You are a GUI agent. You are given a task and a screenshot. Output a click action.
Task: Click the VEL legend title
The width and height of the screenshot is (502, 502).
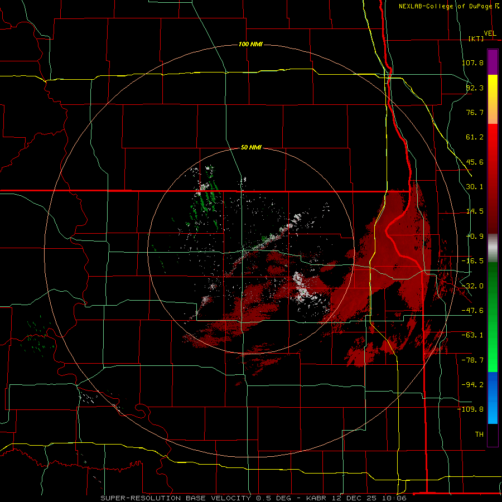point(490,33)
